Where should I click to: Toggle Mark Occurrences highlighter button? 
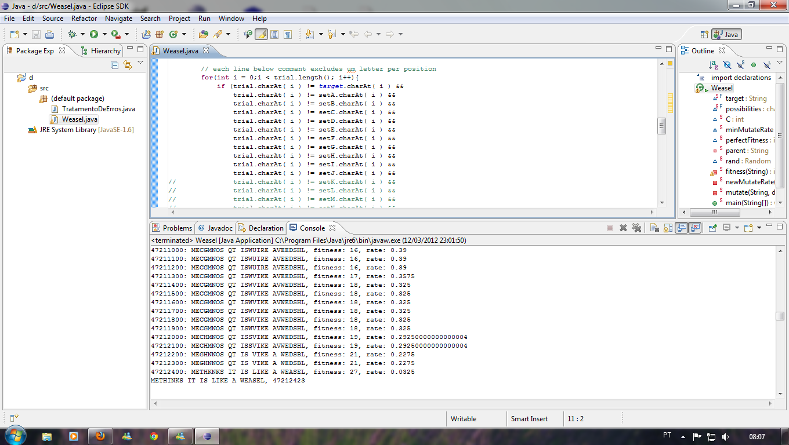pos(261,35)
